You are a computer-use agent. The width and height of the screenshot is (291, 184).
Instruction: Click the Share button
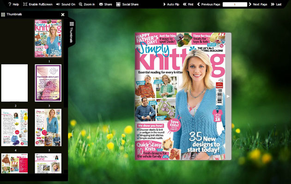[105, 4]
